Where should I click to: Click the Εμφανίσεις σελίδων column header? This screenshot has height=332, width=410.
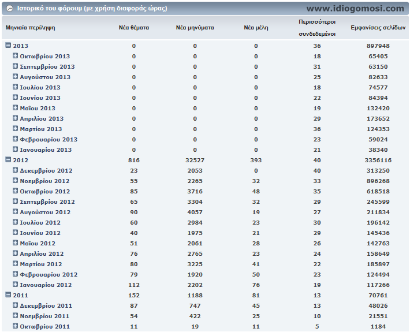click(x=378, y=28)
